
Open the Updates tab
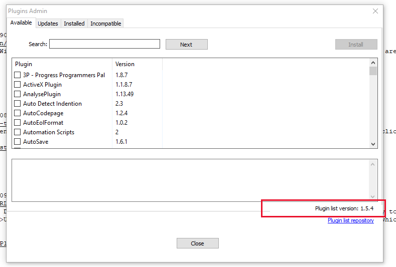(48, 24)
